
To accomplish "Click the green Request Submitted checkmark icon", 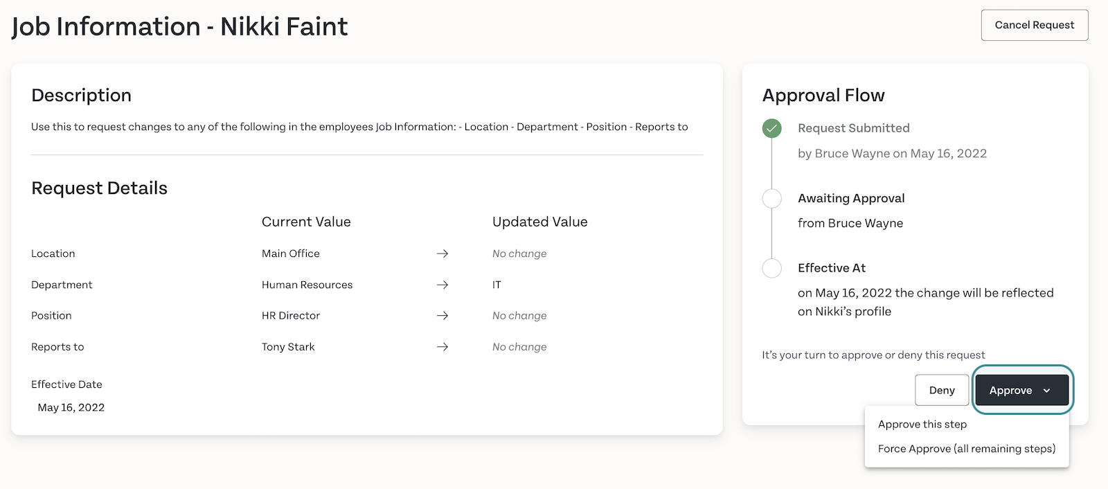I will [771, 128].
